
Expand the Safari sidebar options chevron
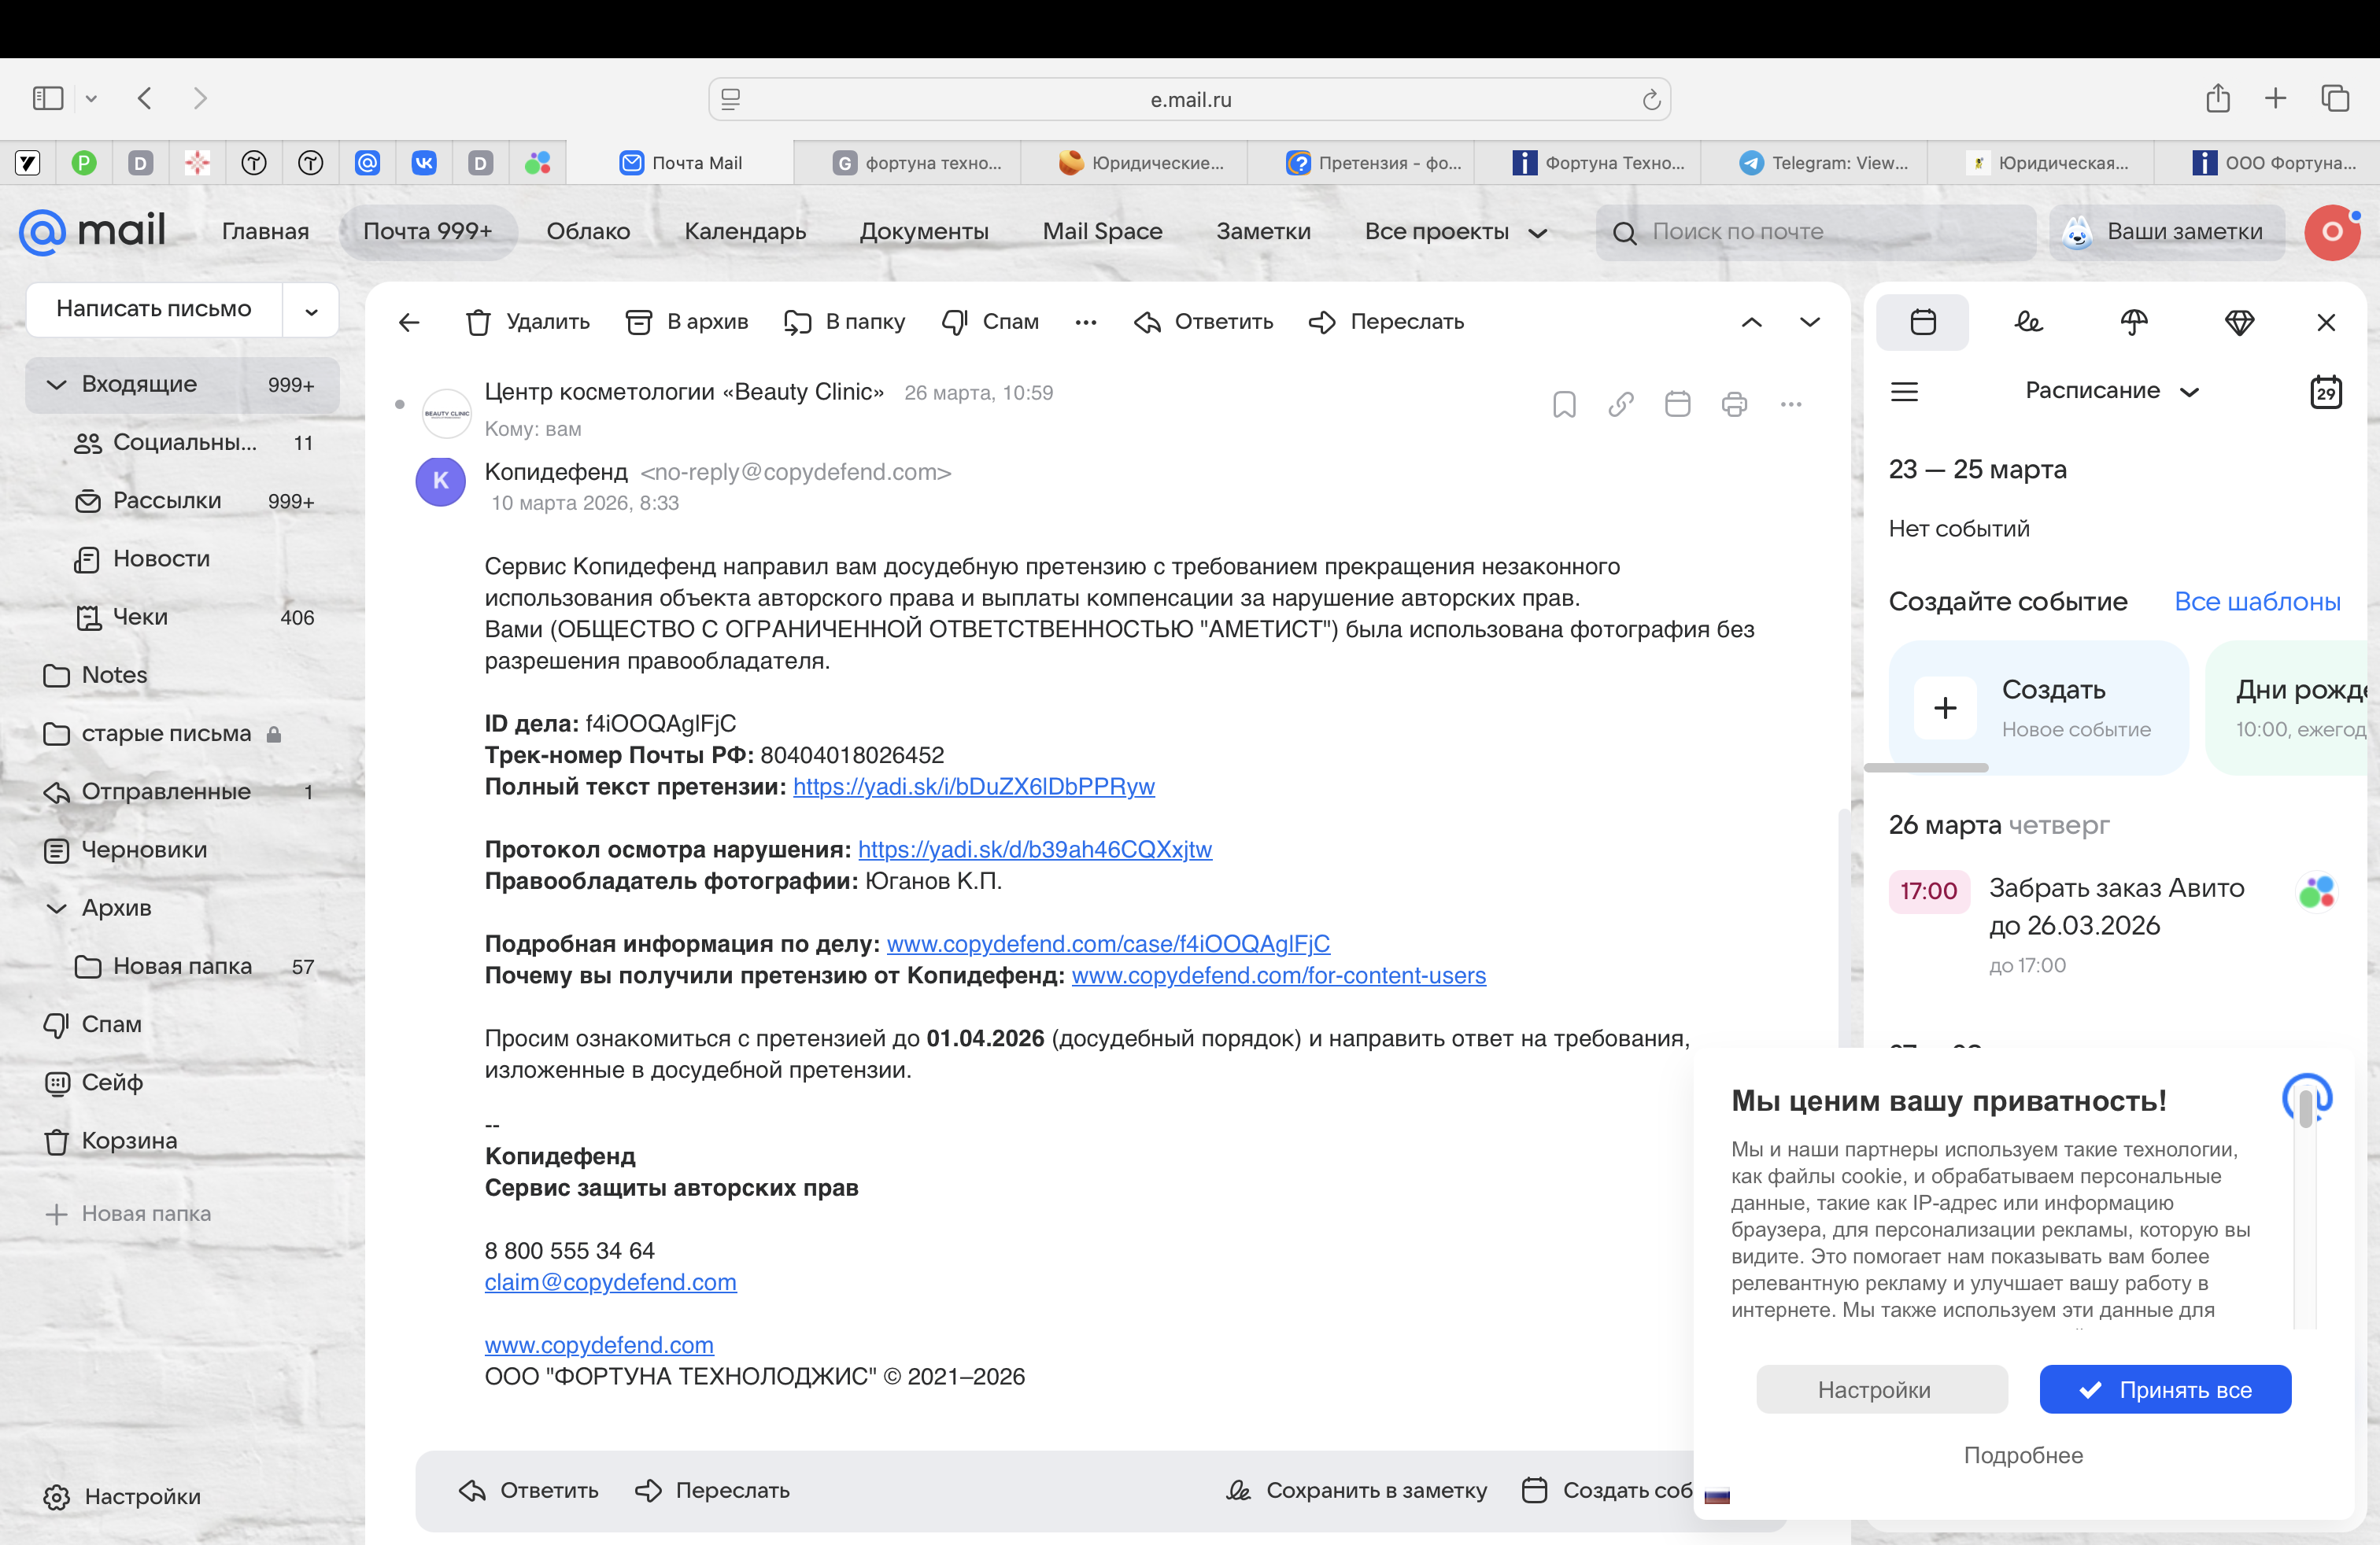pyautogui.click(x=91, y=98)
